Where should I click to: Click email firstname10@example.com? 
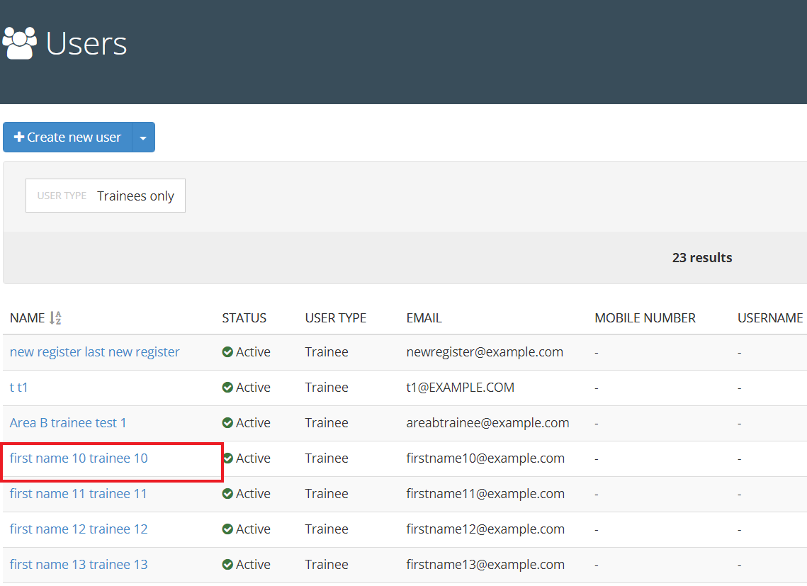pos(485,458)
